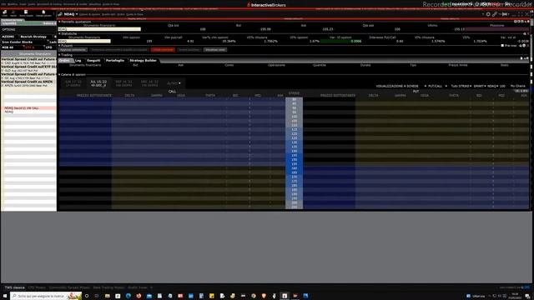Collapse the Trading section

tap(59, 55)
